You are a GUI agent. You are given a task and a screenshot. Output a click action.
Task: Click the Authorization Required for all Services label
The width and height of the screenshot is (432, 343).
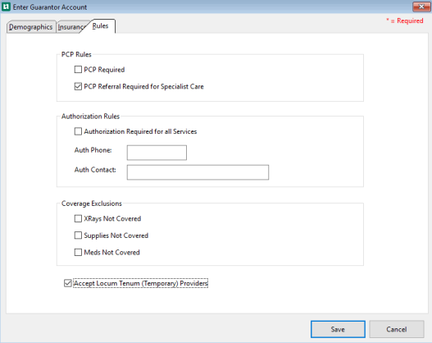click(x=140, y=131)
